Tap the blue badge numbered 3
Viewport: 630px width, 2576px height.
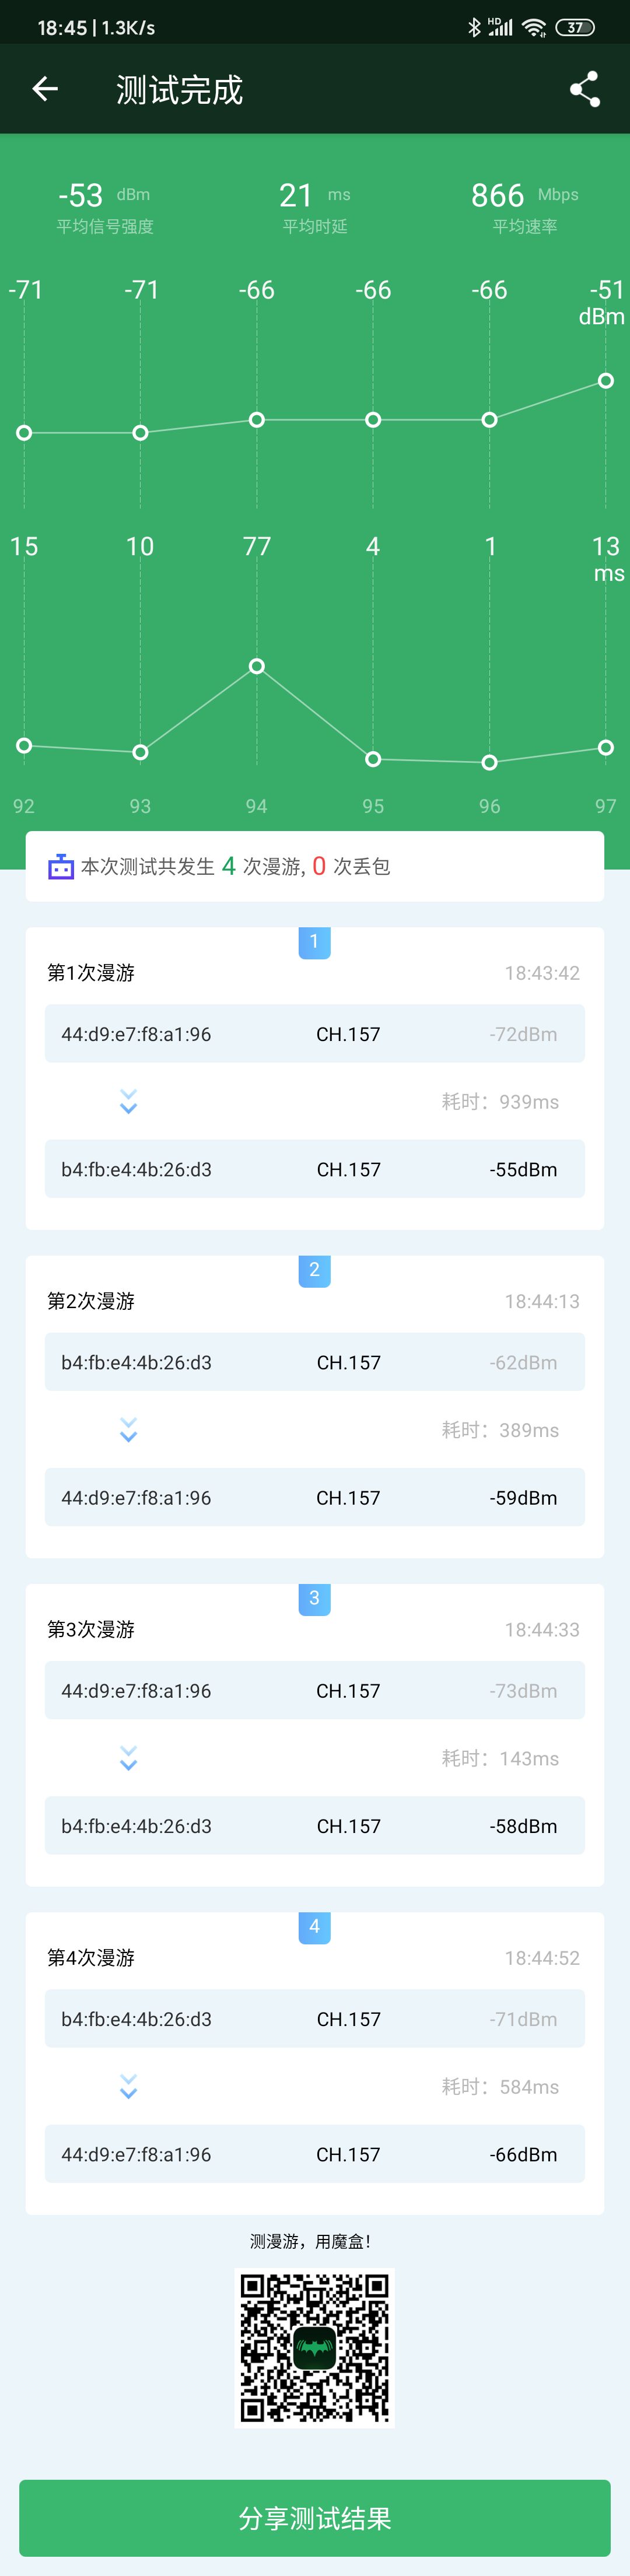click(314, 1598)
